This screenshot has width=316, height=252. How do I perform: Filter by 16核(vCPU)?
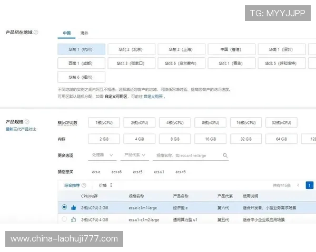pyautogui.click(x=246, y=122)
